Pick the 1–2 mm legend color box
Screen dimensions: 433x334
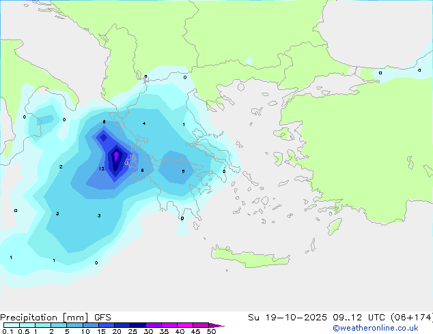tap(43, 325)
